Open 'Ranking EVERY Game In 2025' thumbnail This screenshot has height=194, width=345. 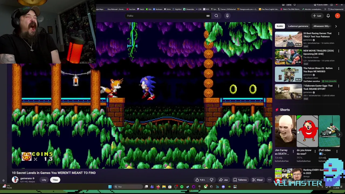pos(288,175)
